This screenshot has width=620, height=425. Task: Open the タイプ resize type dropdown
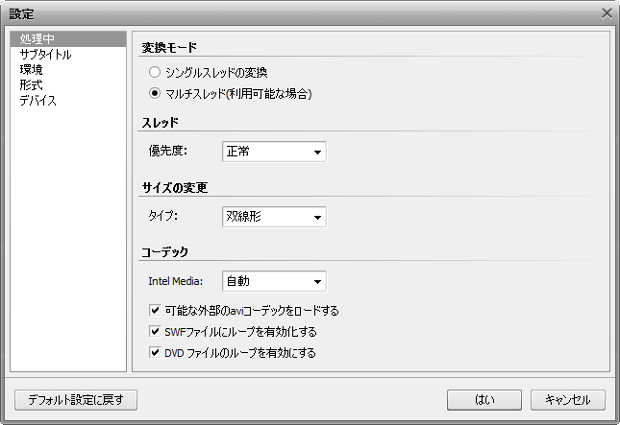click(x=274, y=217)
